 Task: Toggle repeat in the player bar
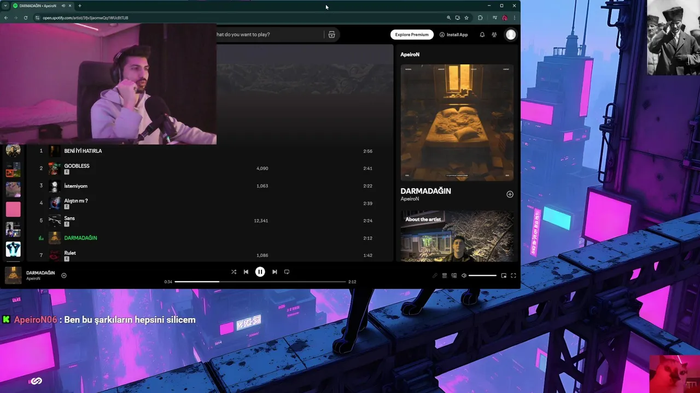[x=287, y=272]
